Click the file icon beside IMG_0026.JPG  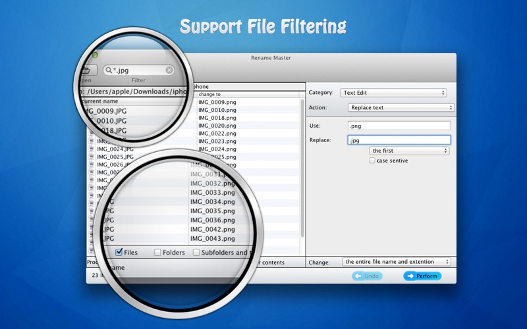tap(92, 165)
